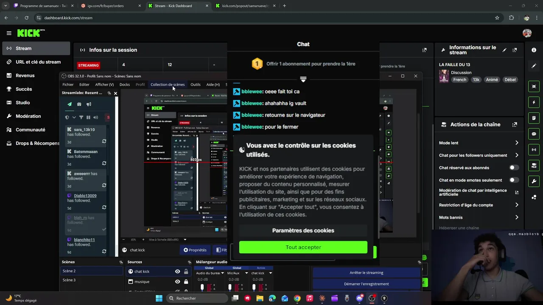Hide the chat kick source
This screenshot has width=543, height=305.
coord(177,272)
